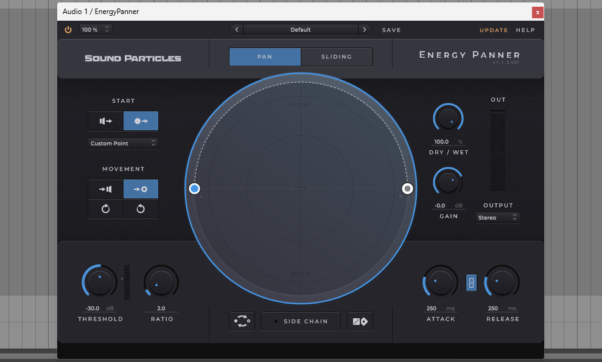
Task: Open the Stereo output format dropdown
Action: [497, 218]
